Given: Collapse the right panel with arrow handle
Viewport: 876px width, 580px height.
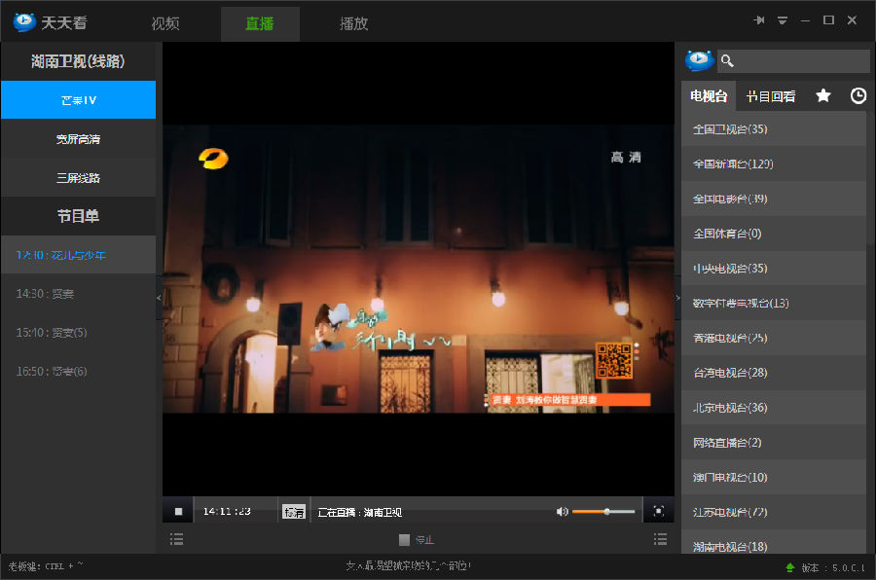Looking at the screenshot, I should click(x=677, y=298).
